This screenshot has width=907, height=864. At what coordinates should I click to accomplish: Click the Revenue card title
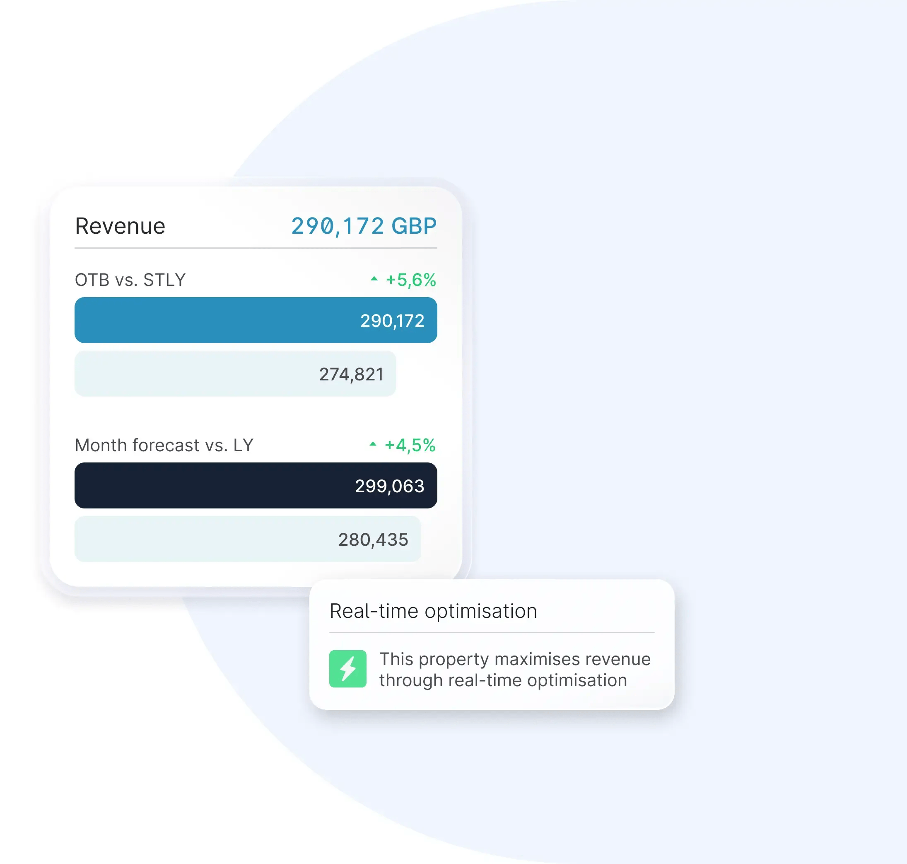click(120, 226)
